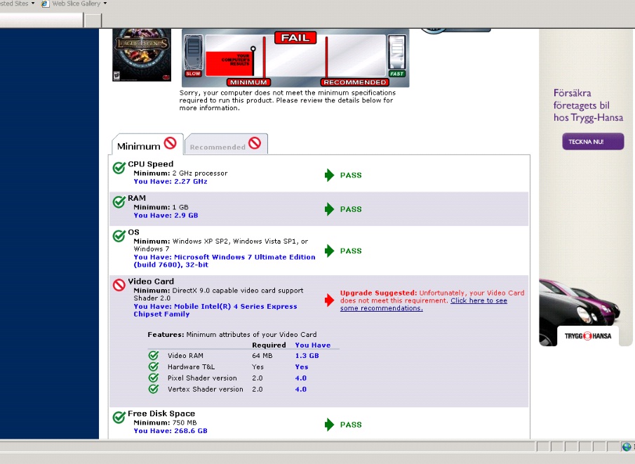Click the red prohibited icon on Minimum tab
The width and height of the screenshot is (635, 464).
coord(170,143)
